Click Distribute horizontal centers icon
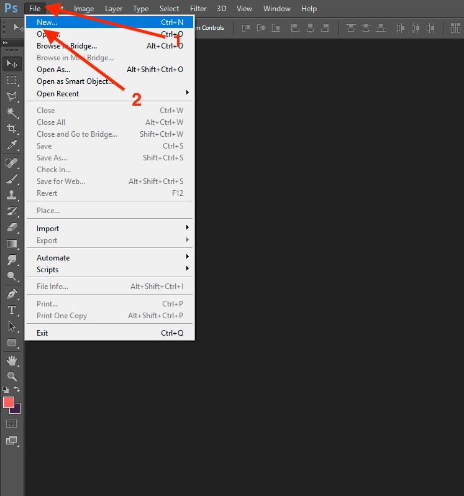This screenshot has width=464, height=496. 416,28
